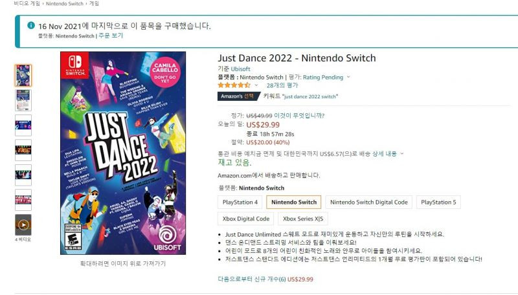
Task: Select the sixth gameplay thumbnail
Action: click(x=23, y=200)
